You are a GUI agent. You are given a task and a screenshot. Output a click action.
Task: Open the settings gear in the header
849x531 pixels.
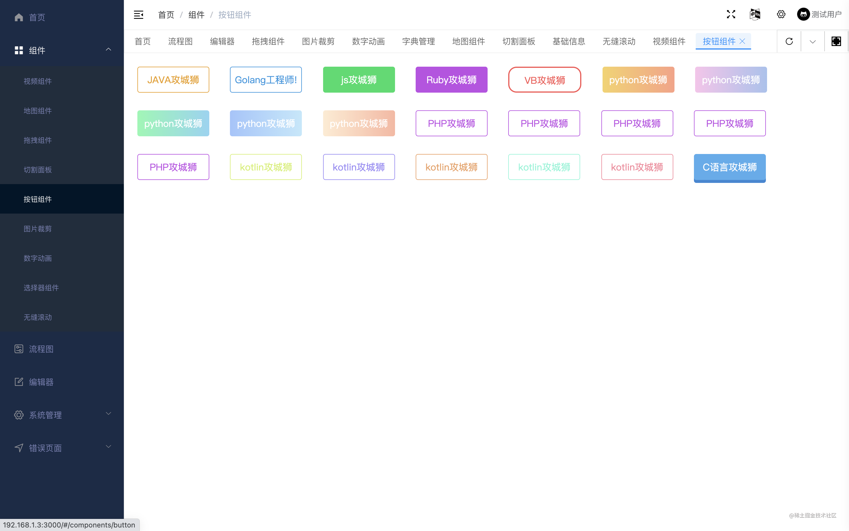tap(781, 14)
